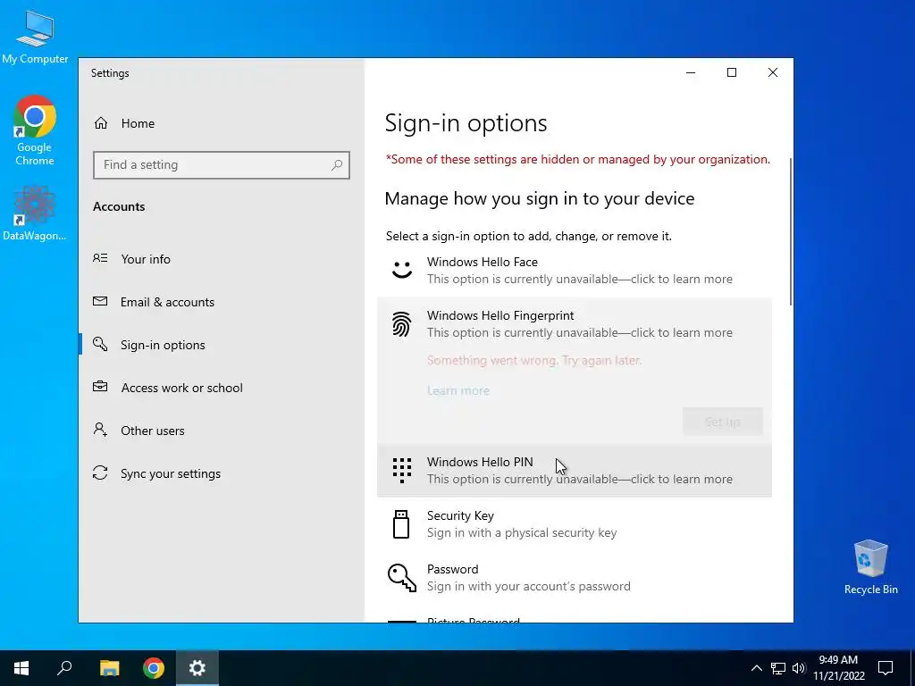Open the clock and date flyout

pos(838,668)
